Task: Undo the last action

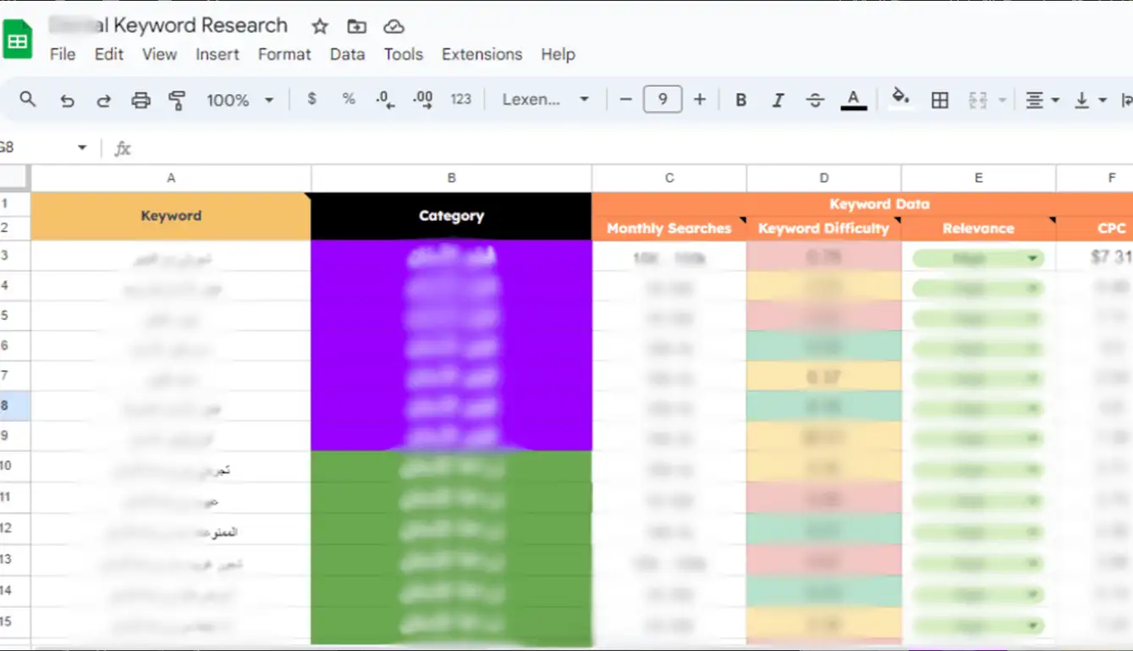Action: 67,100
